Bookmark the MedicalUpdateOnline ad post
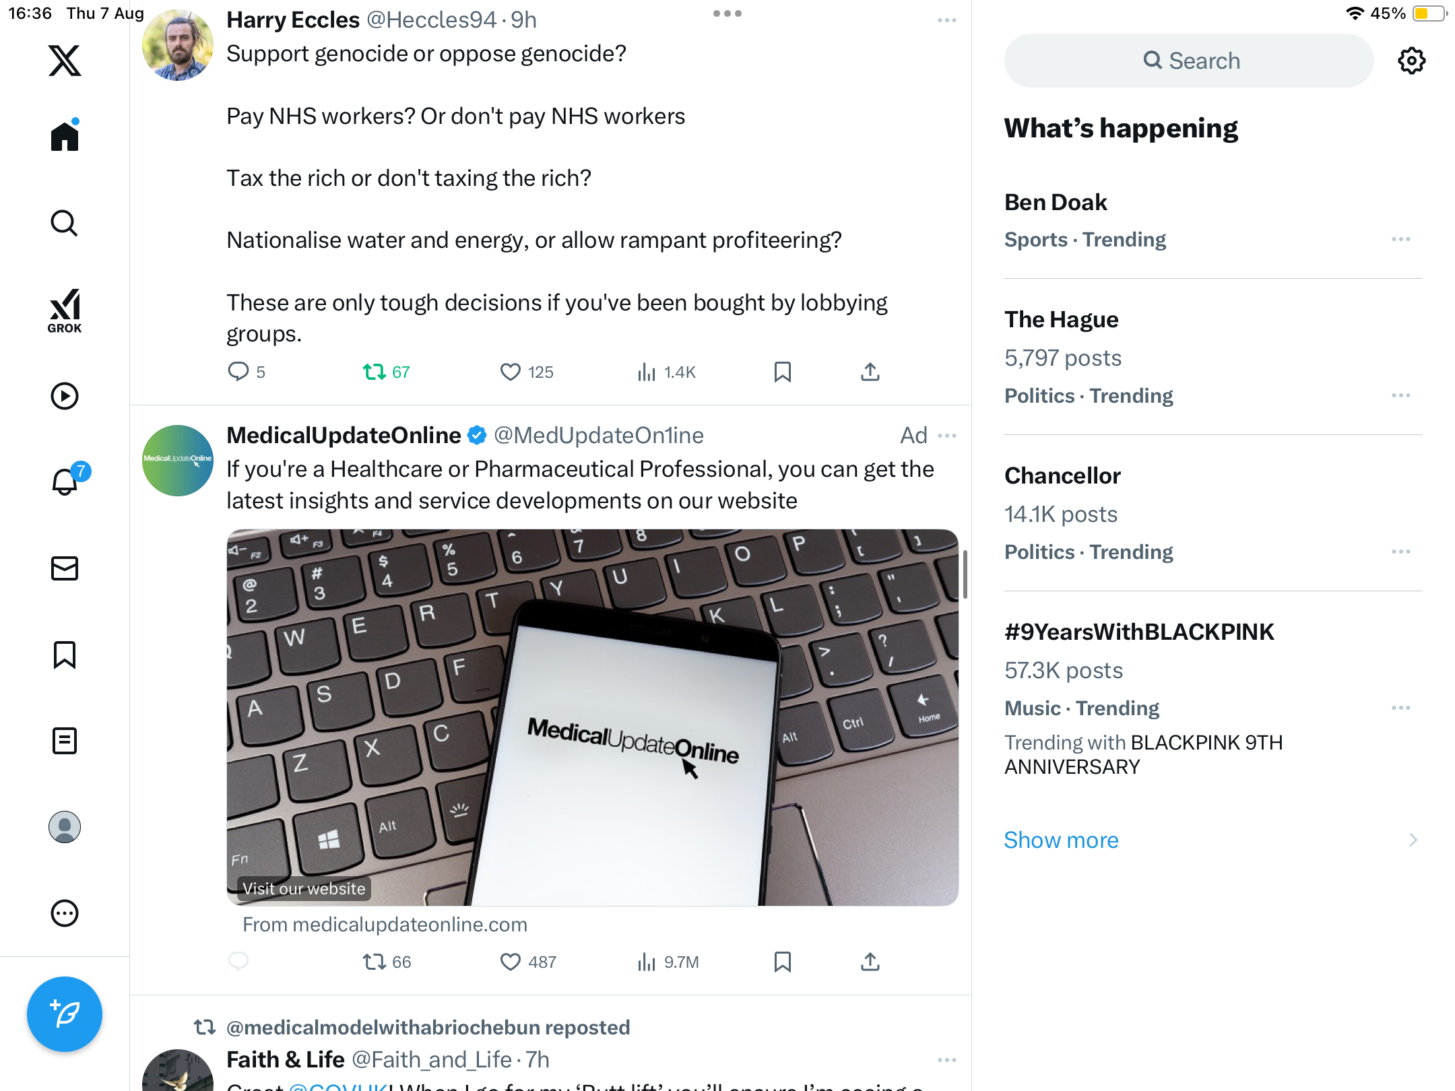Screen dimensions: 1455x1091 782,962
